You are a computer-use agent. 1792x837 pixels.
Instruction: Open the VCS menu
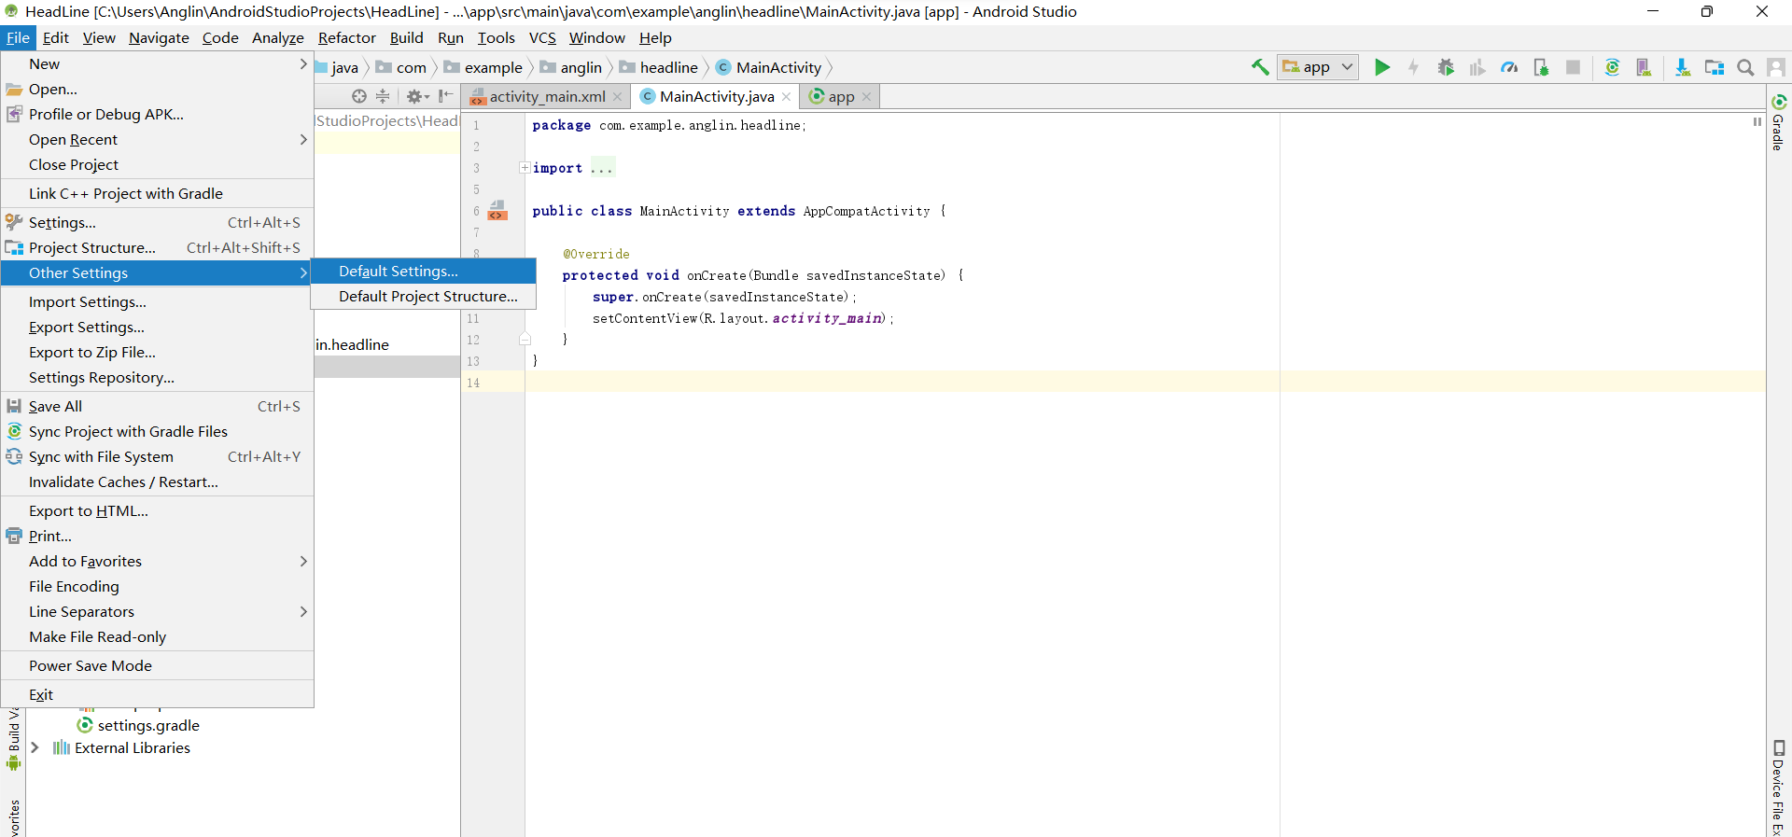pos(542,37)
